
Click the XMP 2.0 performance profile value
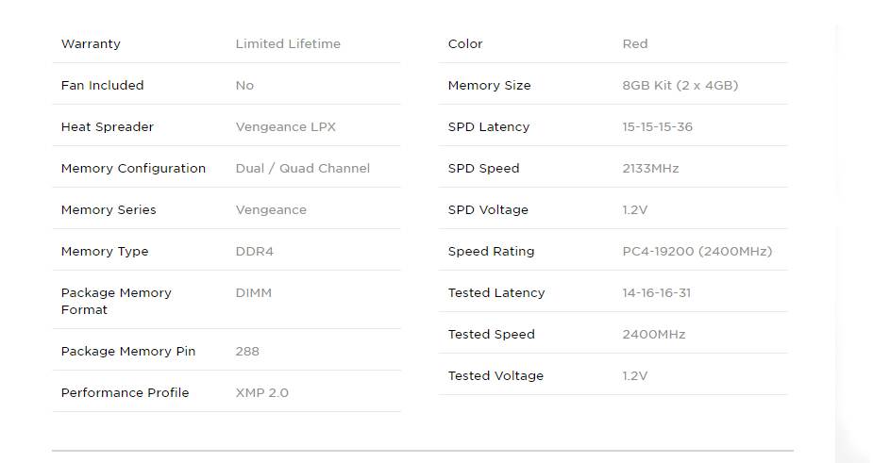(261, 393)
